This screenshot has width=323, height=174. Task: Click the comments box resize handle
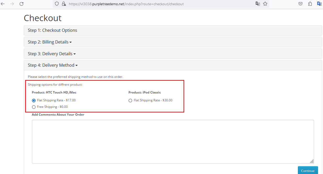point(312,161)
